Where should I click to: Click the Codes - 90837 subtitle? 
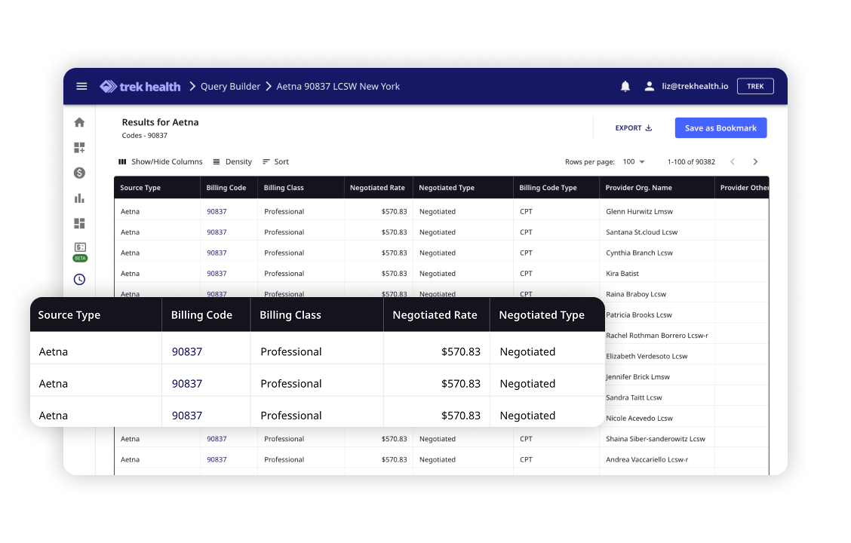pos(144,136)
